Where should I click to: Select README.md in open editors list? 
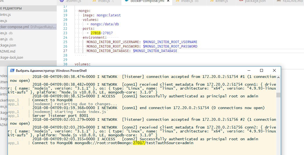(x=28, y=51)
